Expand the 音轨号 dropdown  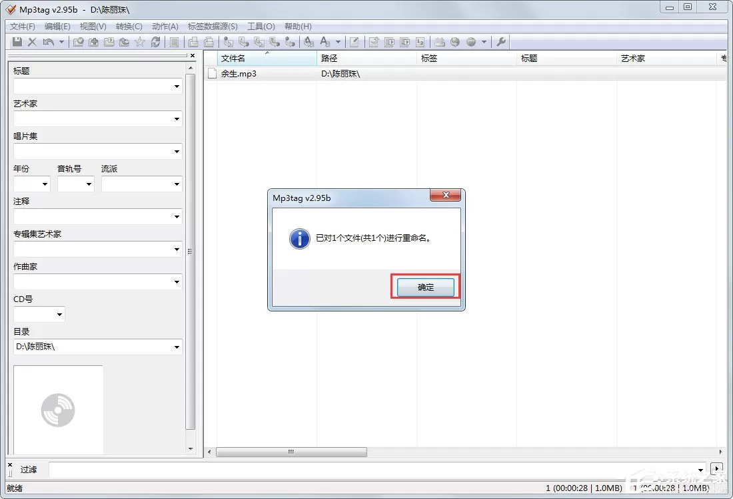pos(89,184)
